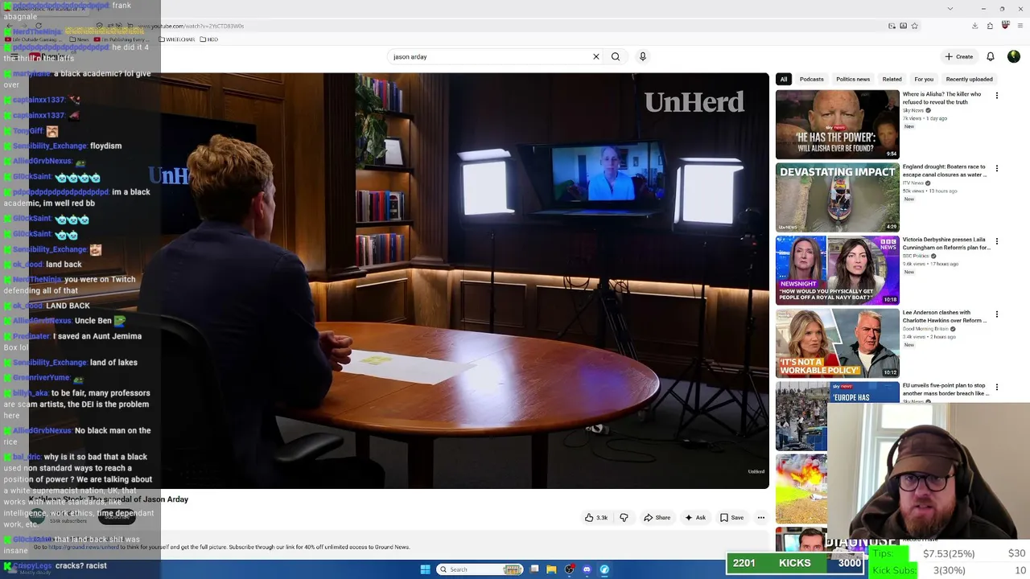Click 'He Has The Power' Sky News thumbnail
The height and width of the screenshot is (579, 1030).
point(837,124)
